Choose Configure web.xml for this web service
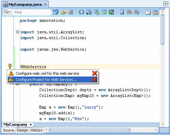170x135 pixels. point(52,73)
